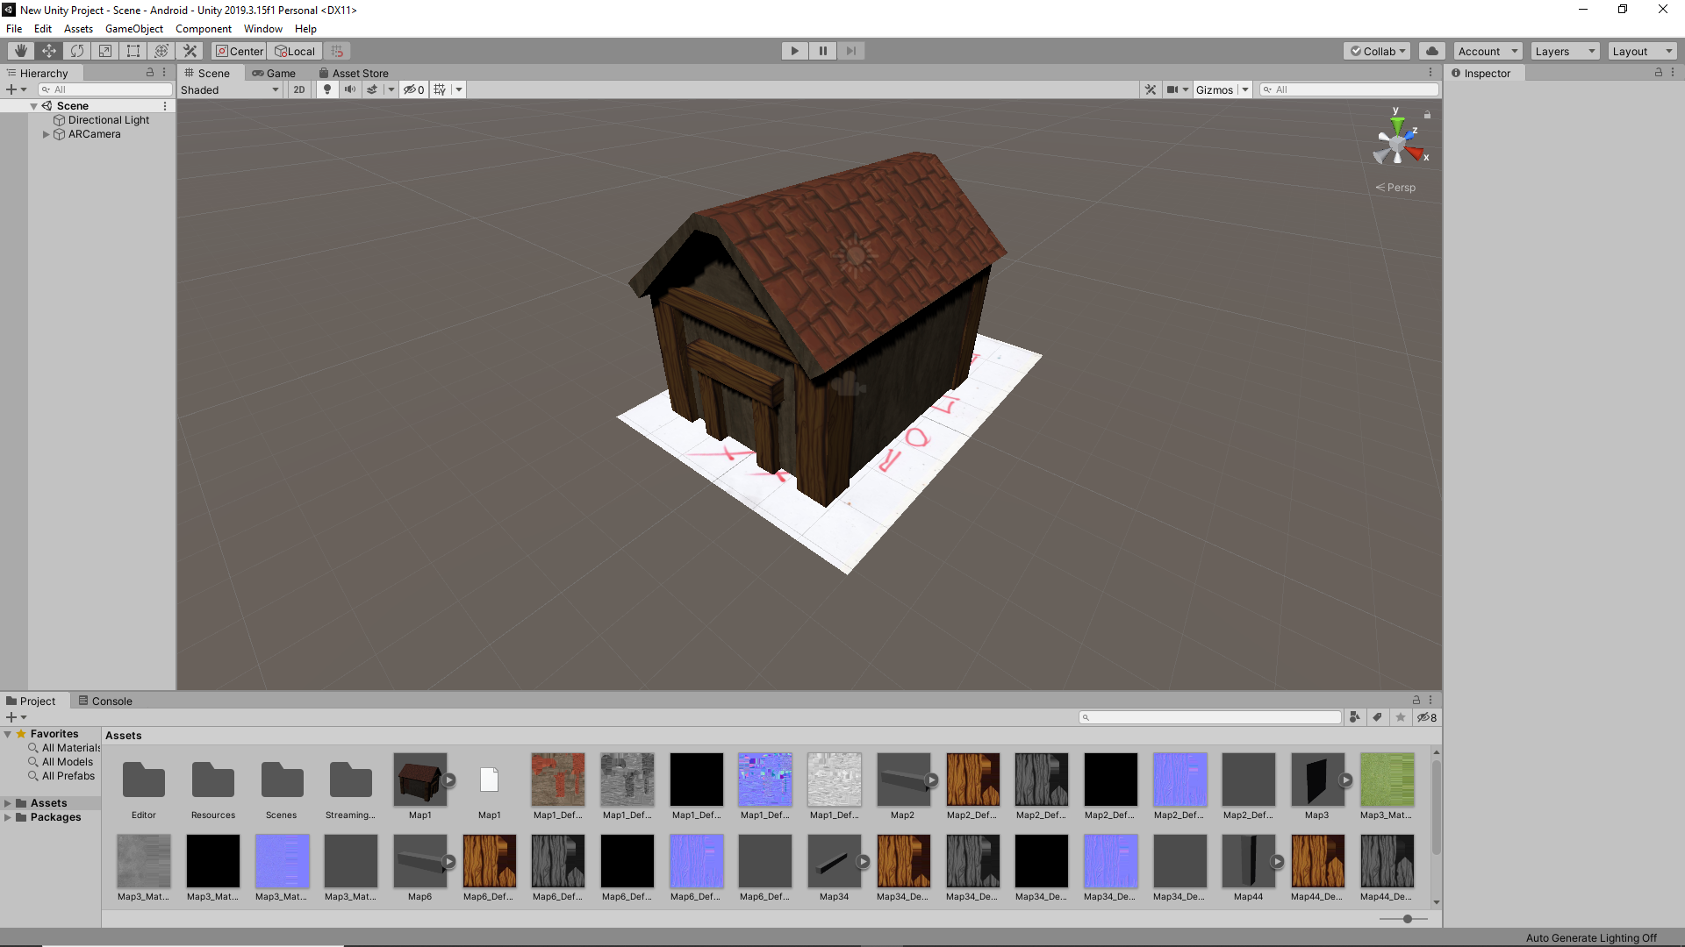The width and height of the screenshot is (1685, 947).
Task: Open the cloud Services icon
Action: pyautogui.click(x=1432, y=51)
